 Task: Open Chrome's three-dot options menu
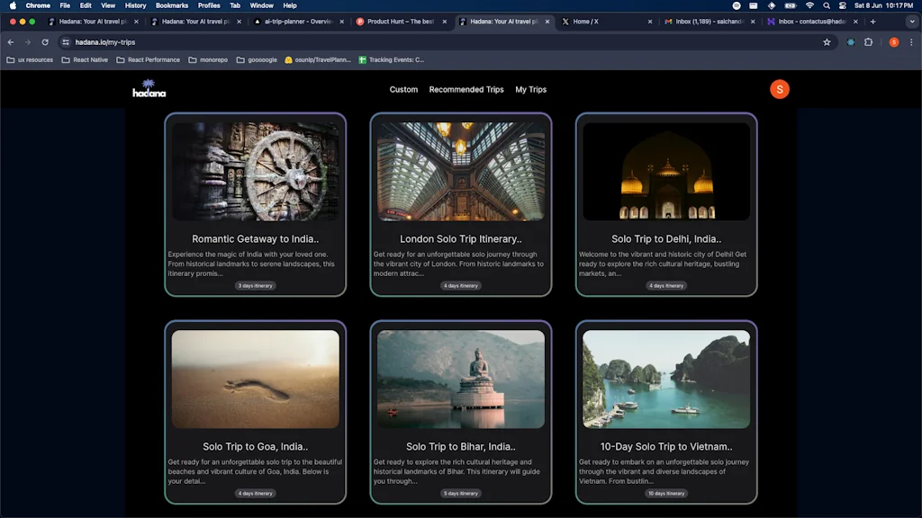913,41
